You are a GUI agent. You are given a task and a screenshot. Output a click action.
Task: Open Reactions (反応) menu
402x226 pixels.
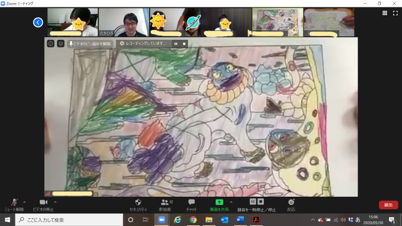(x=291, y=202)
